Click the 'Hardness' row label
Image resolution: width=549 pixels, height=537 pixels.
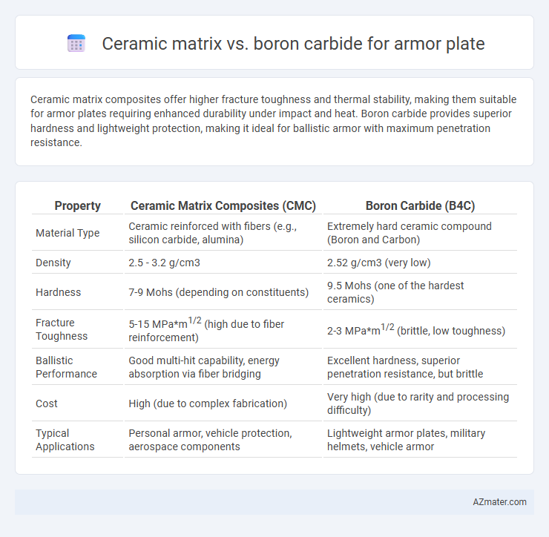click(x=58, y=292)
